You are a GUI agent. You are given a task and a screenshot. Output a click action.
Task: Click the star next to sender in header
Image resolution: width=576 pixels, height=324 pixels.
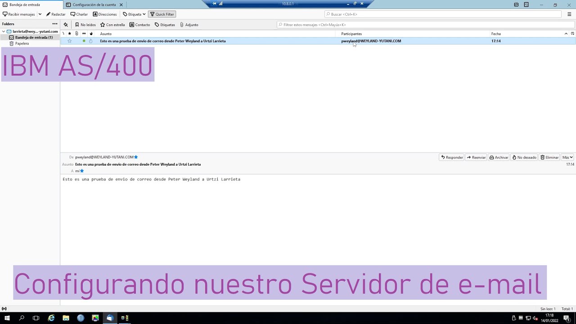(136, 157)
